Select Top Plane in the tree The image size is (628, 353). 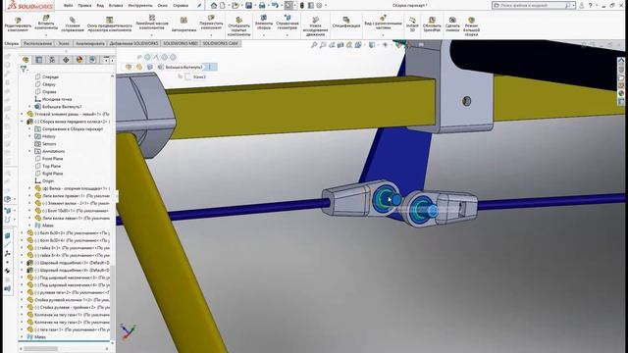coord(51,166)
